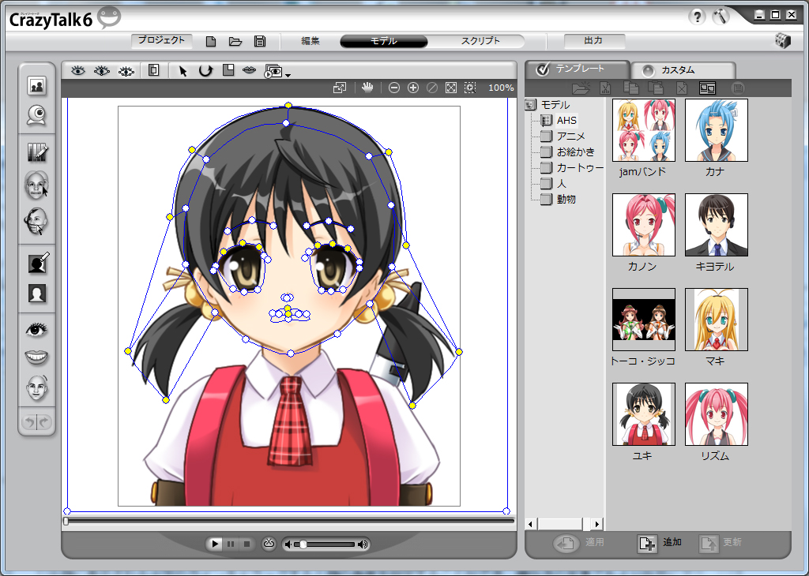Viewport: 809px width, 576px height.
Task: Open the eye settings icon
Action: [x=36, y=329]
